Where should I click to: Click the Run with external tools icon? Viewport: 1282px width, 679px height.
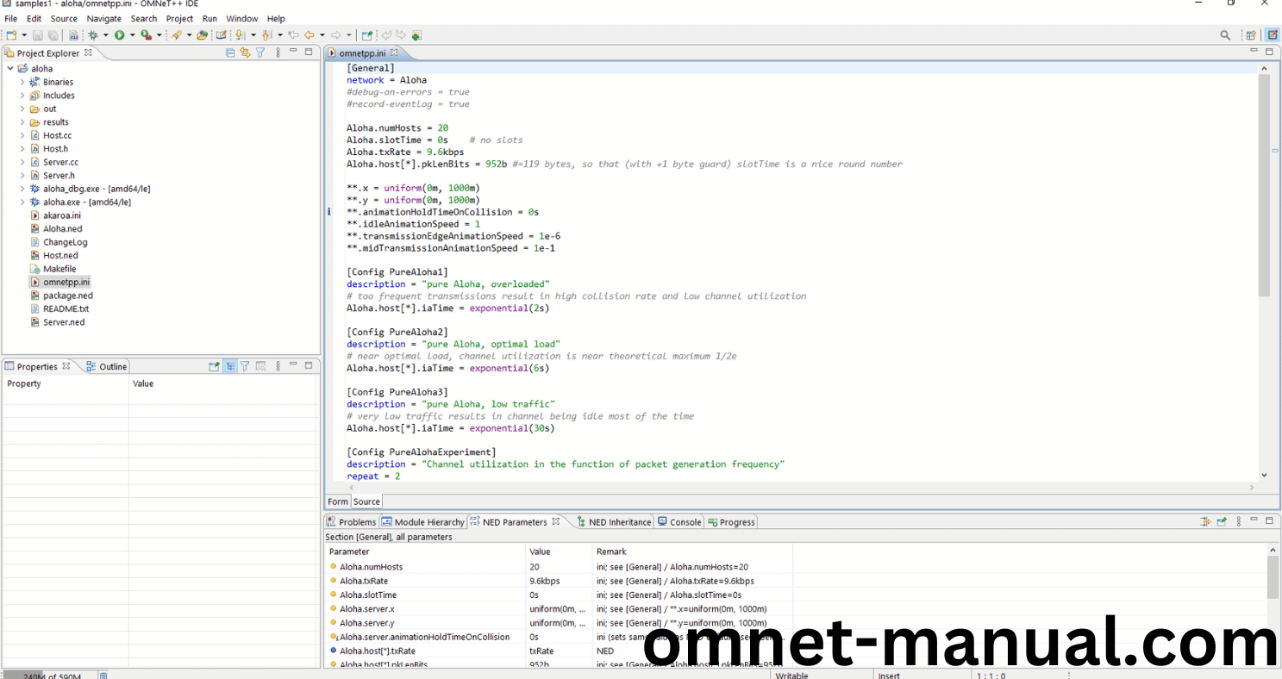(x=146, y=35)
